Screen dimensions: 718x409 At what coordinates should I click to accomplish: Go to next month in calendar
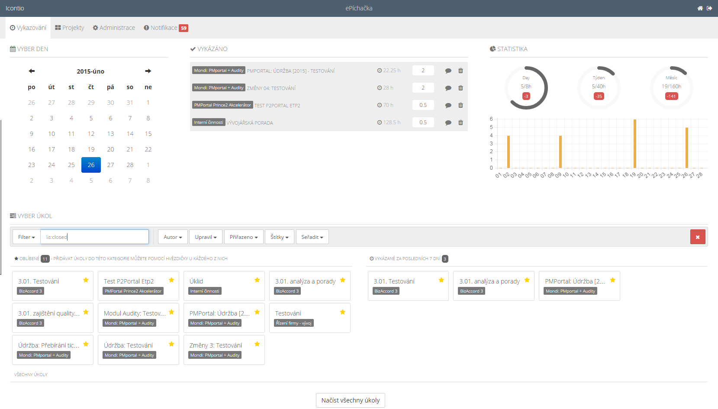[148, 71]
